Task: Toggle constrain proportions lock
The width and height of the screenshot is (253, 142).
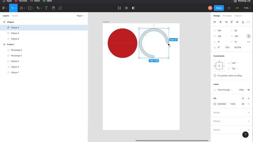Action: pos(249,36)
